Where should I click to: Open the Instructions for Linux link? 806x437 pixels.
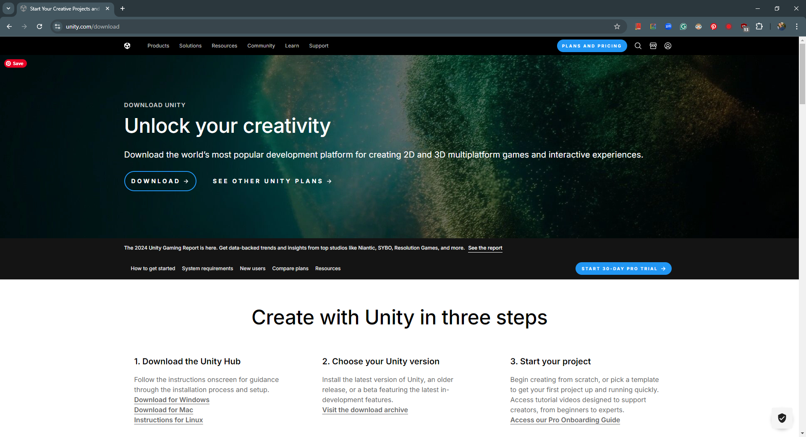click(x=168, y=420)
